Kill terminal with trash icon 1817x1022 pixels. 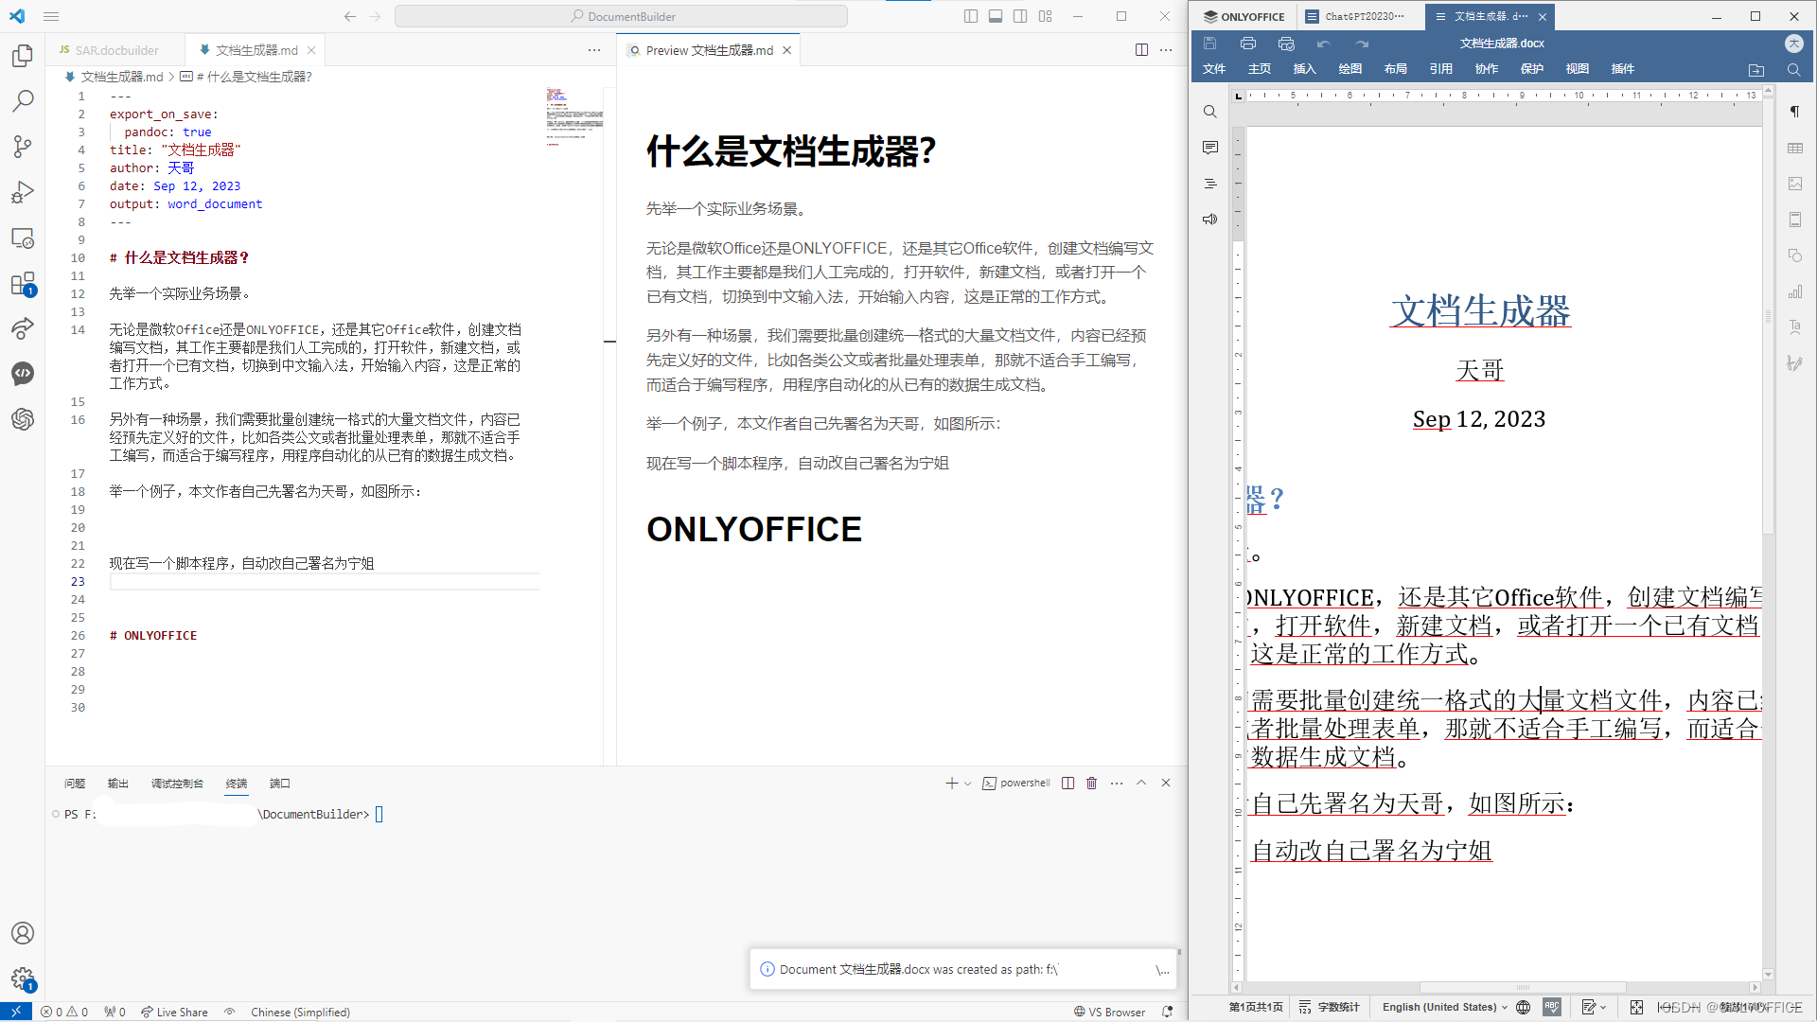click(x=1091, y=783)
